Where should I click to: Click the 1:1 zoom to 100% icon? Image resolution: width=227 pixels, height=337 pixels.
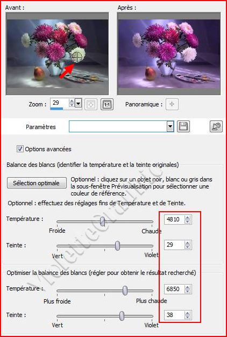point(107,104)
